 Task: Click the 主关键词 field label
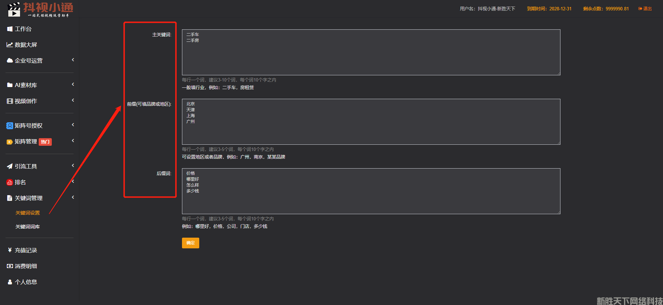point(162,35)
